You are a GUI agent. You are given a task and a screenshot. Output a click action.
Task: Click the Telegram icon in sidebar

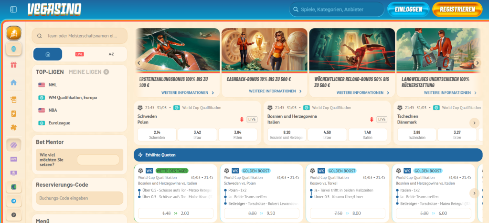point(13,201)
